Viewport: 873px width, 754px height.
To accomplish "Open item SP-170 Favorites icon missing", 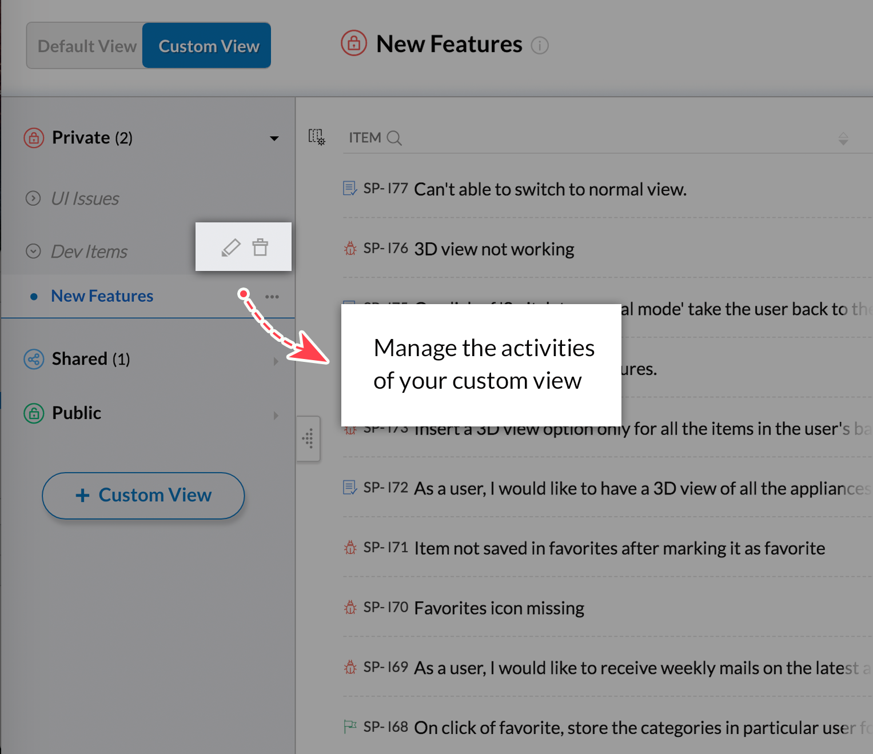I will click(499, 608).
